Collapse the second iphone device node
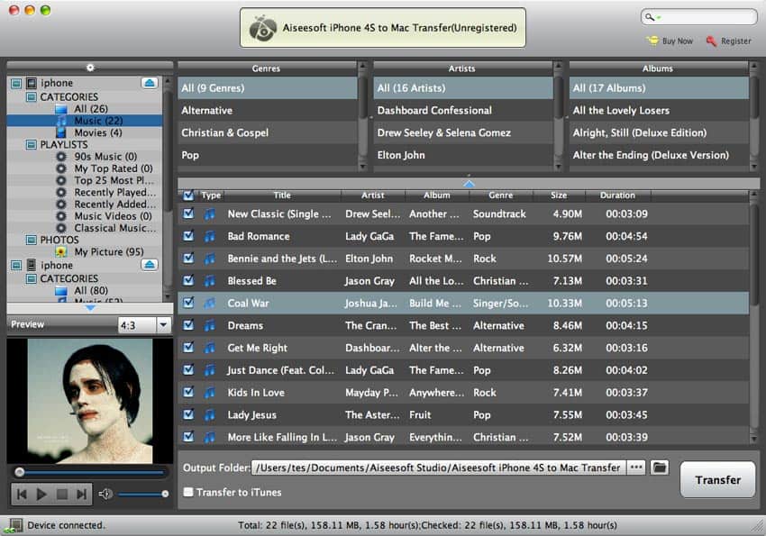 pyautogui.click(x=16, y=265)
